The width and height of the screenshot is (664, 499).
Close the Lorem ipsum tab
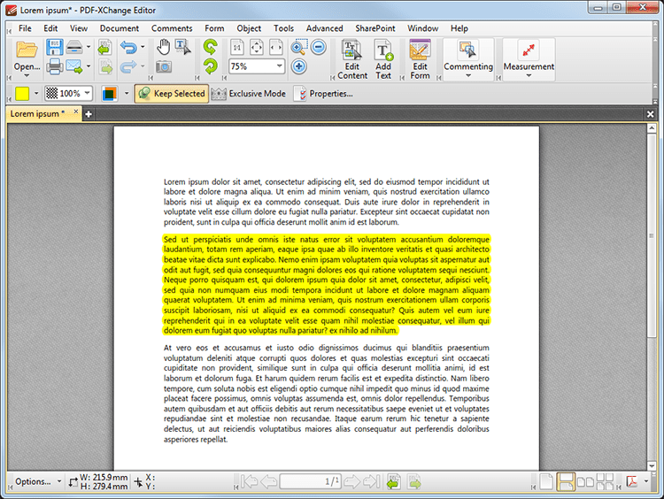click(76, 111)
